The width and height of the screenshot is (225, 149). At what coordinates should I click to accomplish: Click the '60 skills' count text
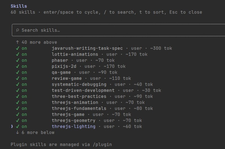pyautogui.click(x=23, y=12)
